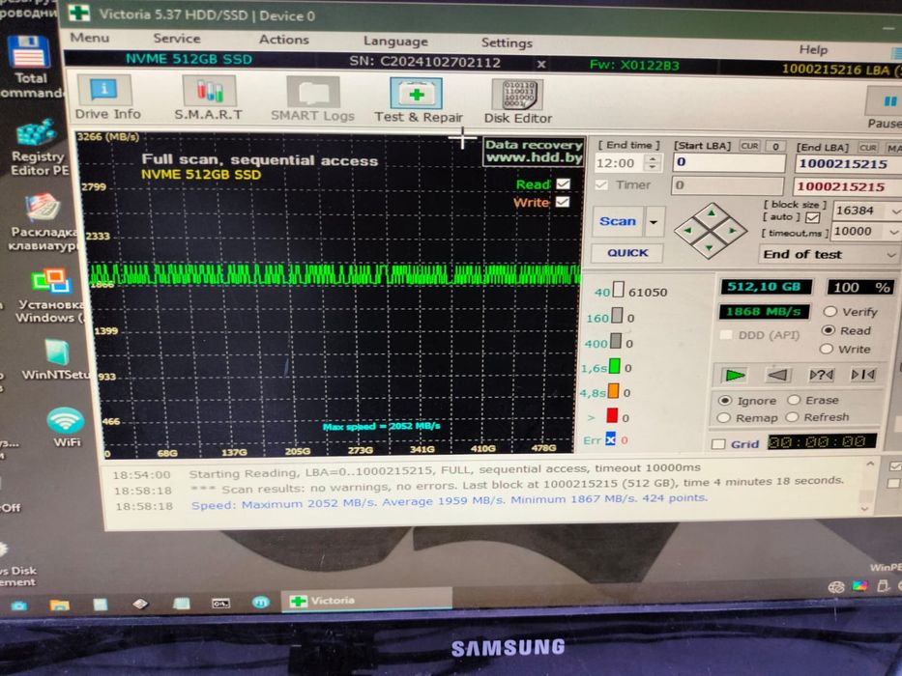Image resolution: width=902 pixels, height=676 pixels.
Task: Click the End time 12:00 field
Action: click(620, 162)
